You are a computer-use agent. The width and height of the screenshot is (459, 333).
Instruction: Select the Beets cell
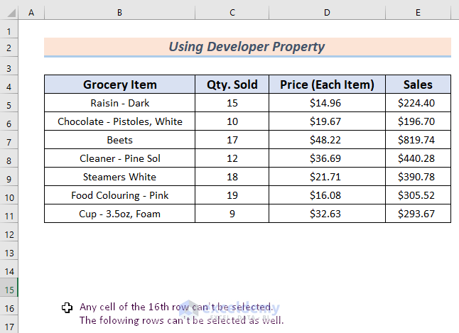(x=120, y=140)
